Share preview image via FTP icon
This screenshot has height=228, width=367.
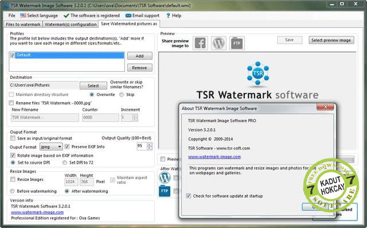[x=237, y=43]
